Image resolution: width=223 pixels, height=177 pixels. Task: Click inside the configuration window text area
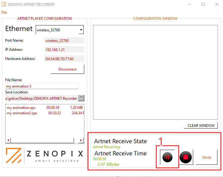click(x=155, y=72)
